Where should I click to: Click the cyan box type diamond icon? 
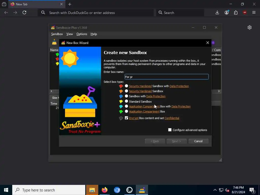pyautogui.click(x=121, y=106)
